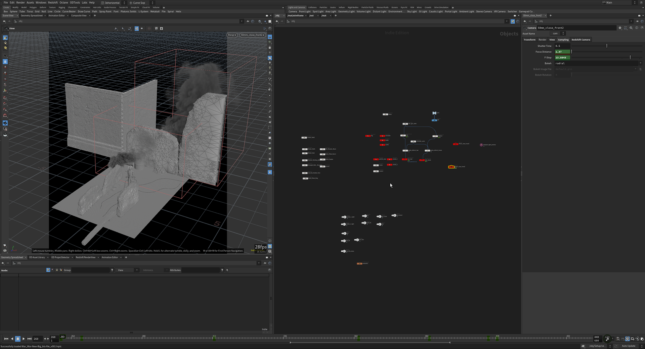645x349 pixels.
Task: Open the Persp viewport dropdown
Action: click(232, 35)
